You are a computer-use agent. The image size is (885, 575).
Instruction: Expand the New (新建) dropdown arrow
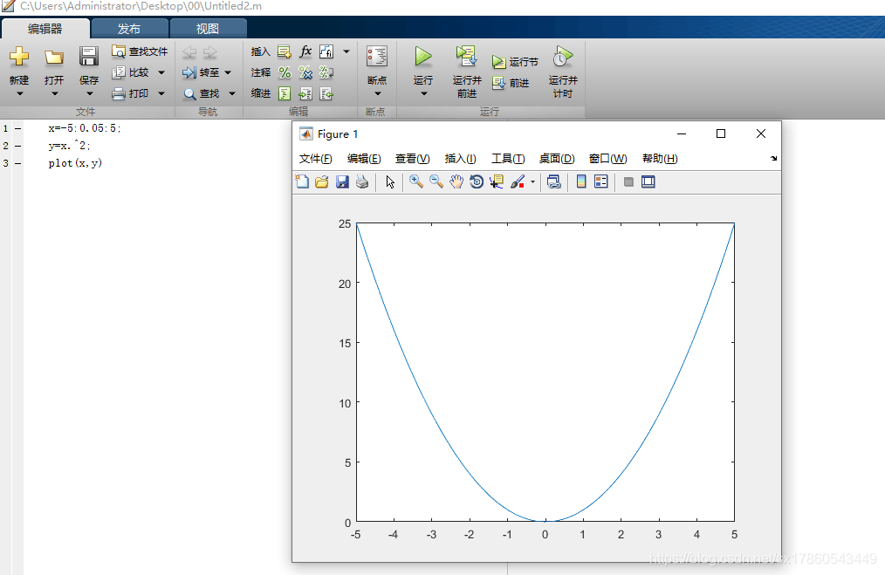(20, 93)
